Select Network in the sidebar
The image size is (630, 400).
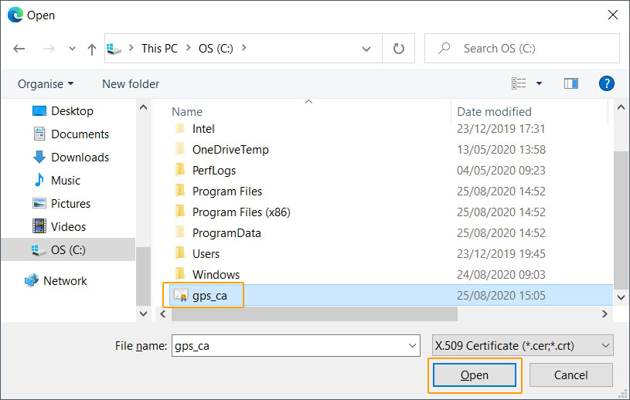65,281
